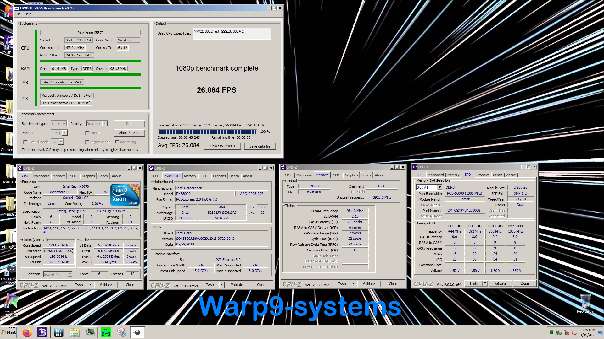Open the Start menu
The width and height of the screenshot is (604, 339).
pyautogui.click(x=9, y=332)
